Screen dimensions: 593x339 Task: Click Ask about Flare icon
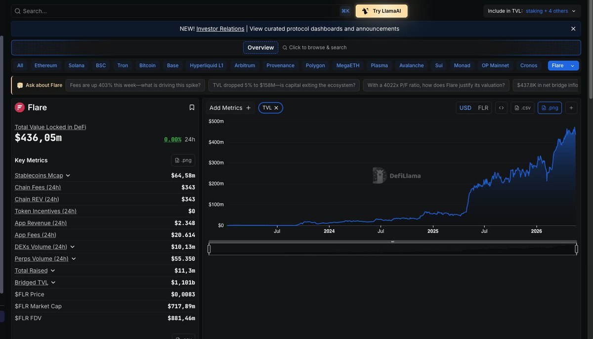pyautogui.click(x=20, y=85)
